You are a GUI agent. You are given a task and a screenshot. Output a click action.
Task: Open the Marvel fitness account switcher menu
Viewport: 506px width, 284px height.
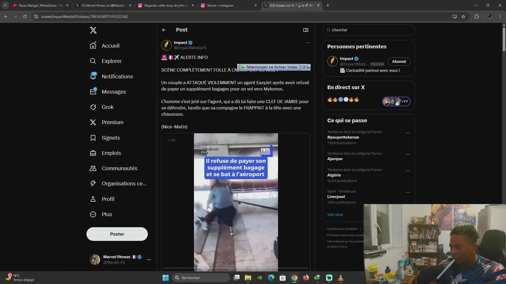pyautogui.click(x=149, y=260)
